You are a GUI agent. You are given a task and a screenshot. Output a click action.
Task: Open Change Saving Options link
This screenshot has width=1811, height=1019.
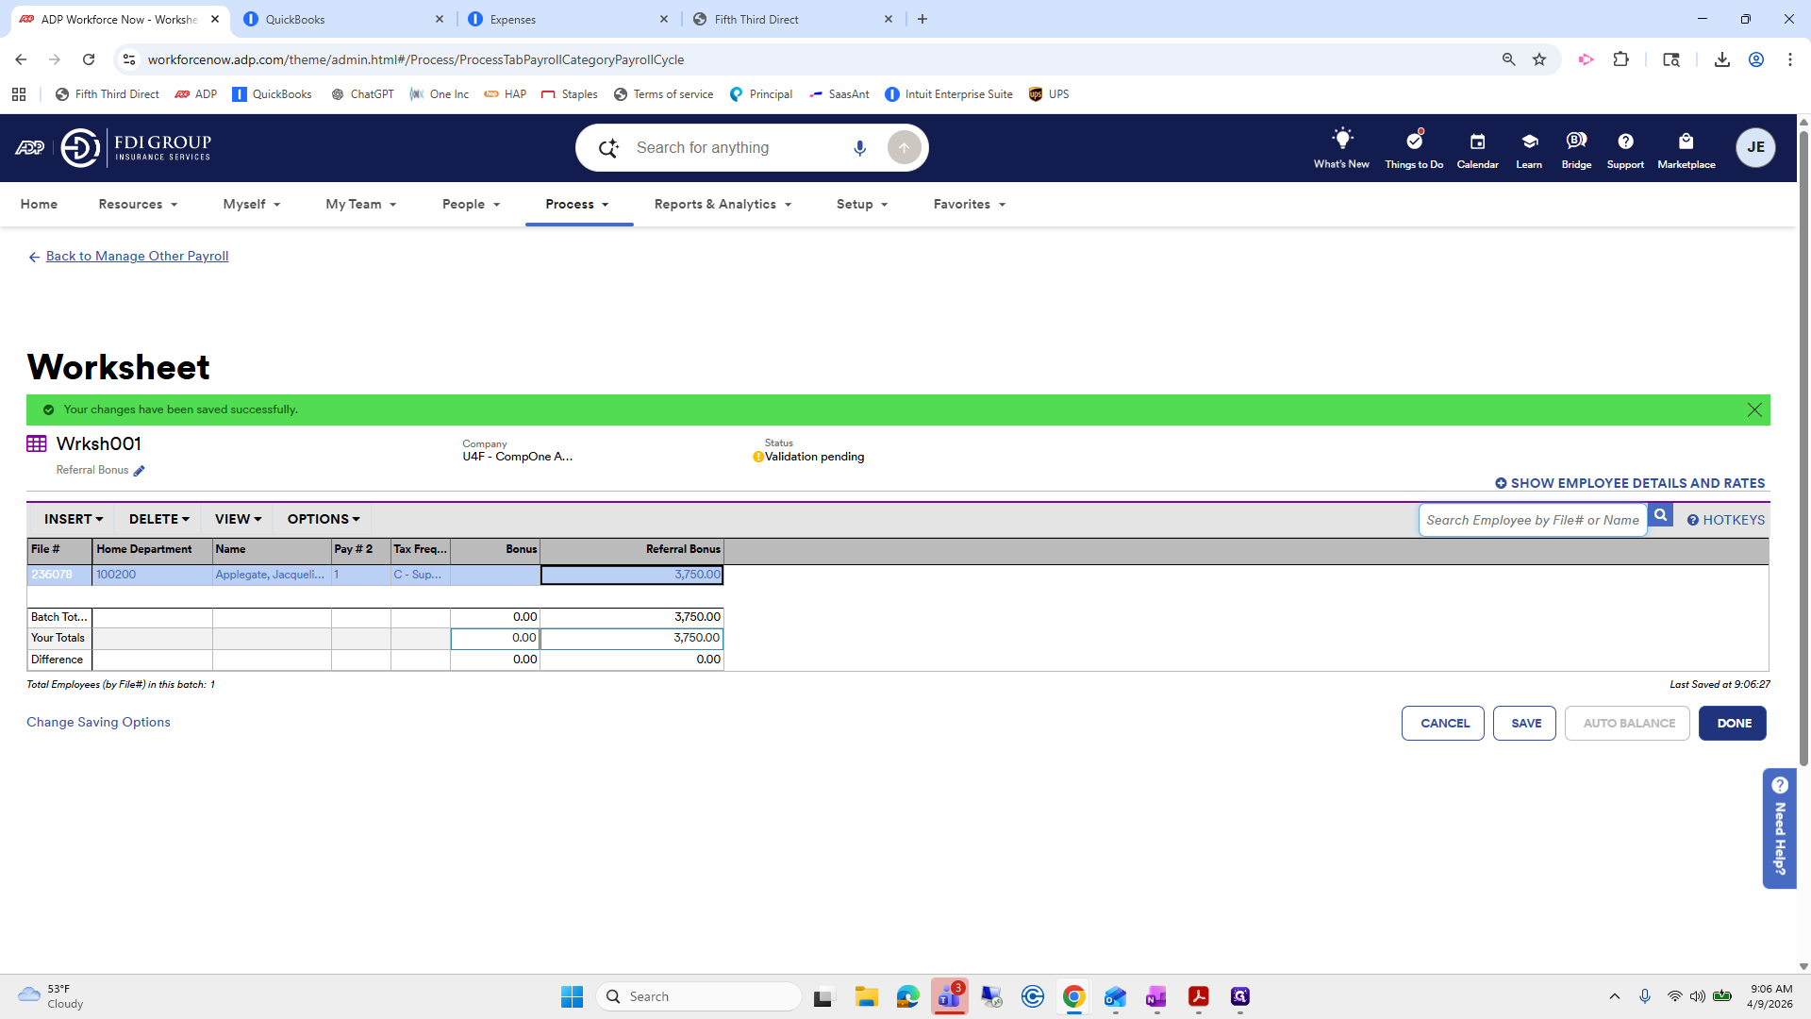coord(98,722)
